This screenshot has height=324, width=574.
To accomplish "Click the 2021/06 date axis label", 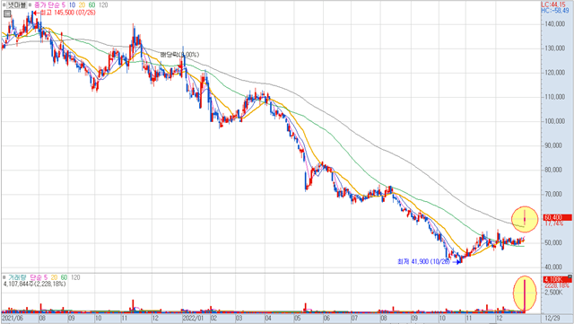I will 13,318.
